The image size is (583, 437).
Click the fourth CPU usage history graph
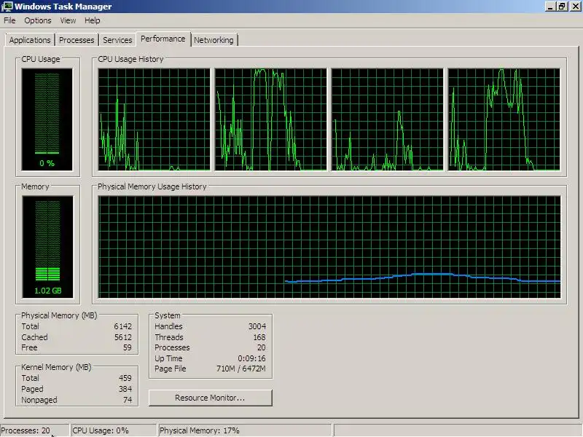pyautogui.click(x=504, y=119)
